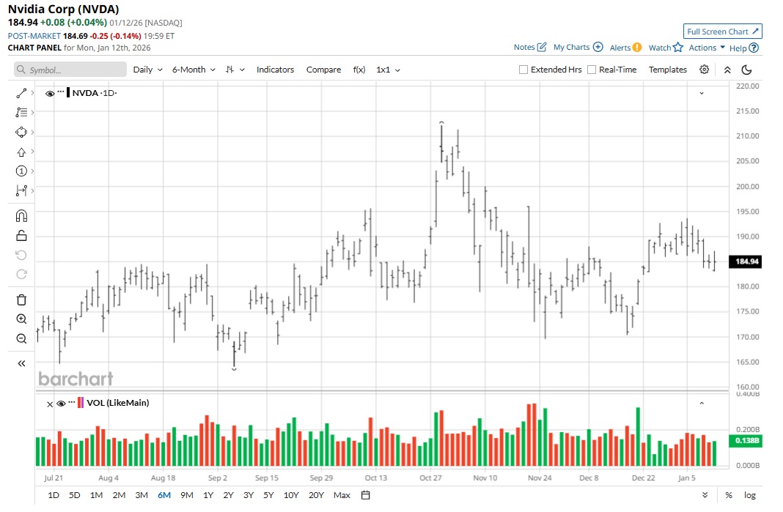Open the Indicators menu
The height and width of the screenshot is (512, 783).
275,70
